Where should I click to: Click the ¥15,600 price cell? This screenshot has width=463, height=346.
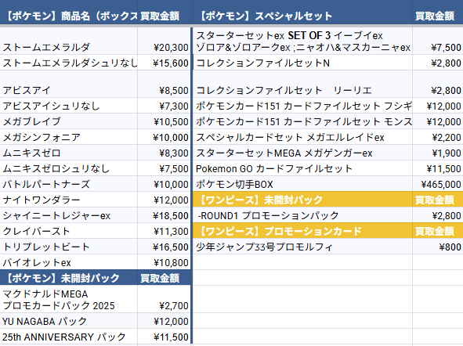tap(165, 63)
